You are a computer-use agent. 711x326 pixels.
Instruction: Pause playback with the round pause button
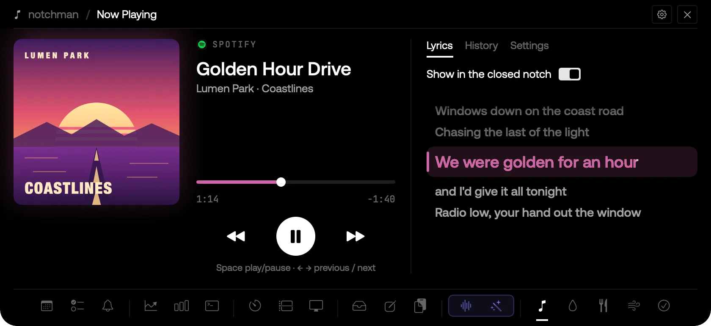pyautogui.click(x=296, y=236)
